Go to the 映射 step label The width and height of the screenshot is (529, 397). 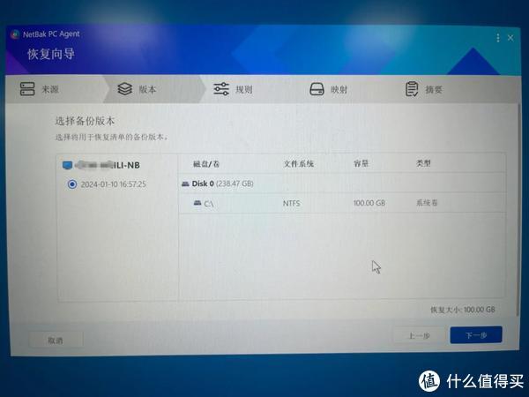pos(339,90)
